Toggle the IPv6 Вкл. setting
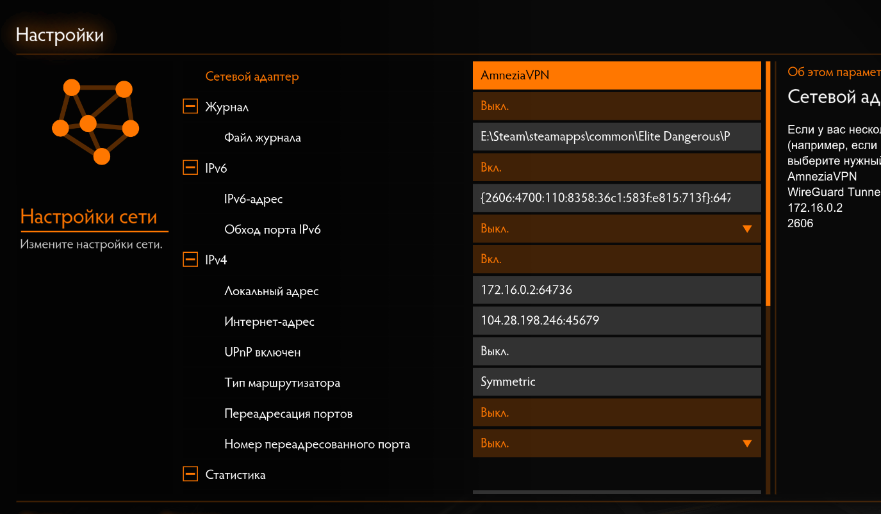881x514 pixels. pyautogui.click(x=617, y=168)
